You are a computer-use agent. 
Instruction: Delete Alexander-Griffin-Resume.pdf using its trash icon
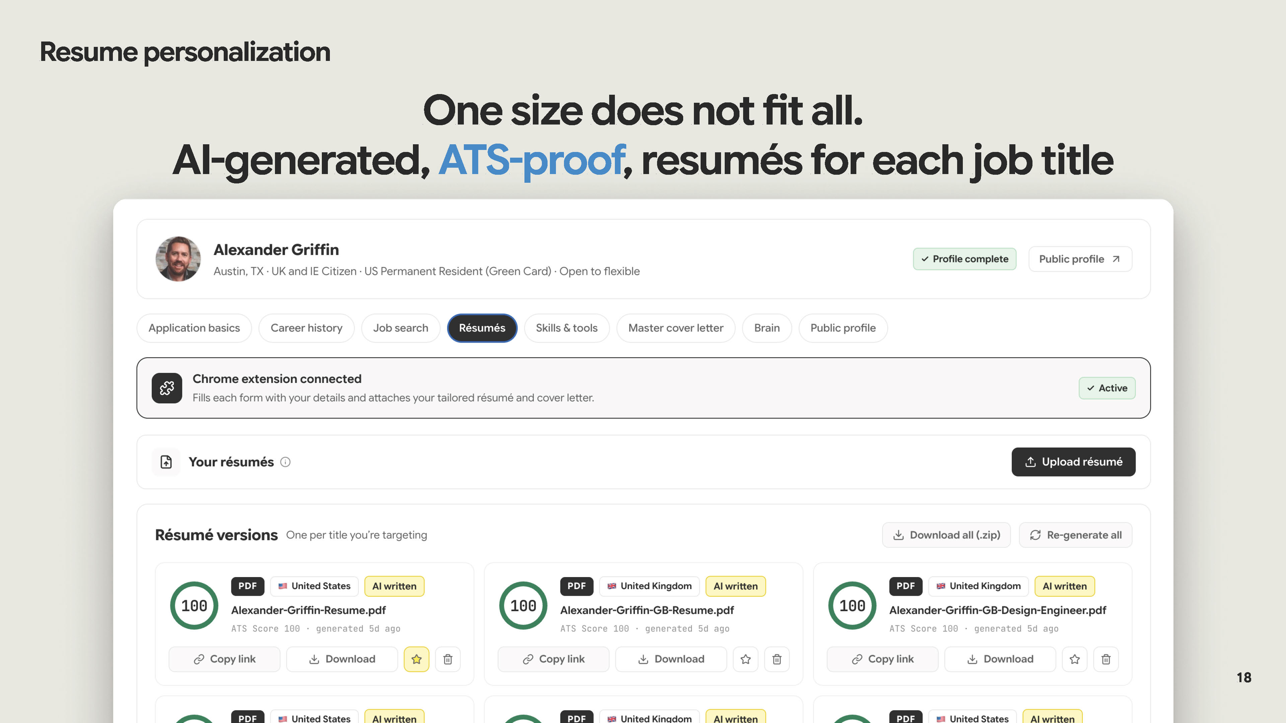coord(448,659)
